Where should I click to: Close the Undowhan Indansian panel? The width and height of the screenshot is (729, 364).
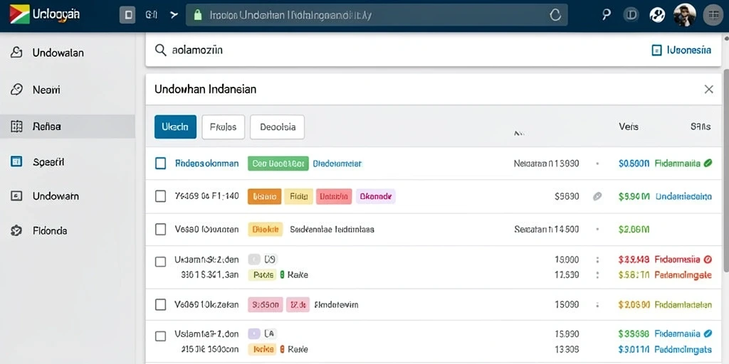click(708, 89)
